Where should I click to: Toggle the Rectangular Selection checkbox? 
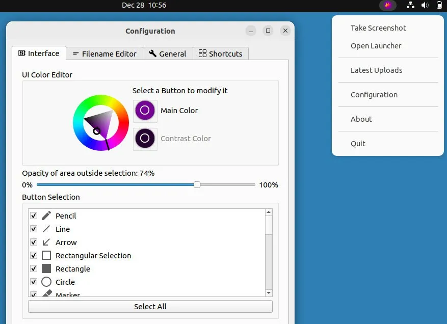coord(34,255)
